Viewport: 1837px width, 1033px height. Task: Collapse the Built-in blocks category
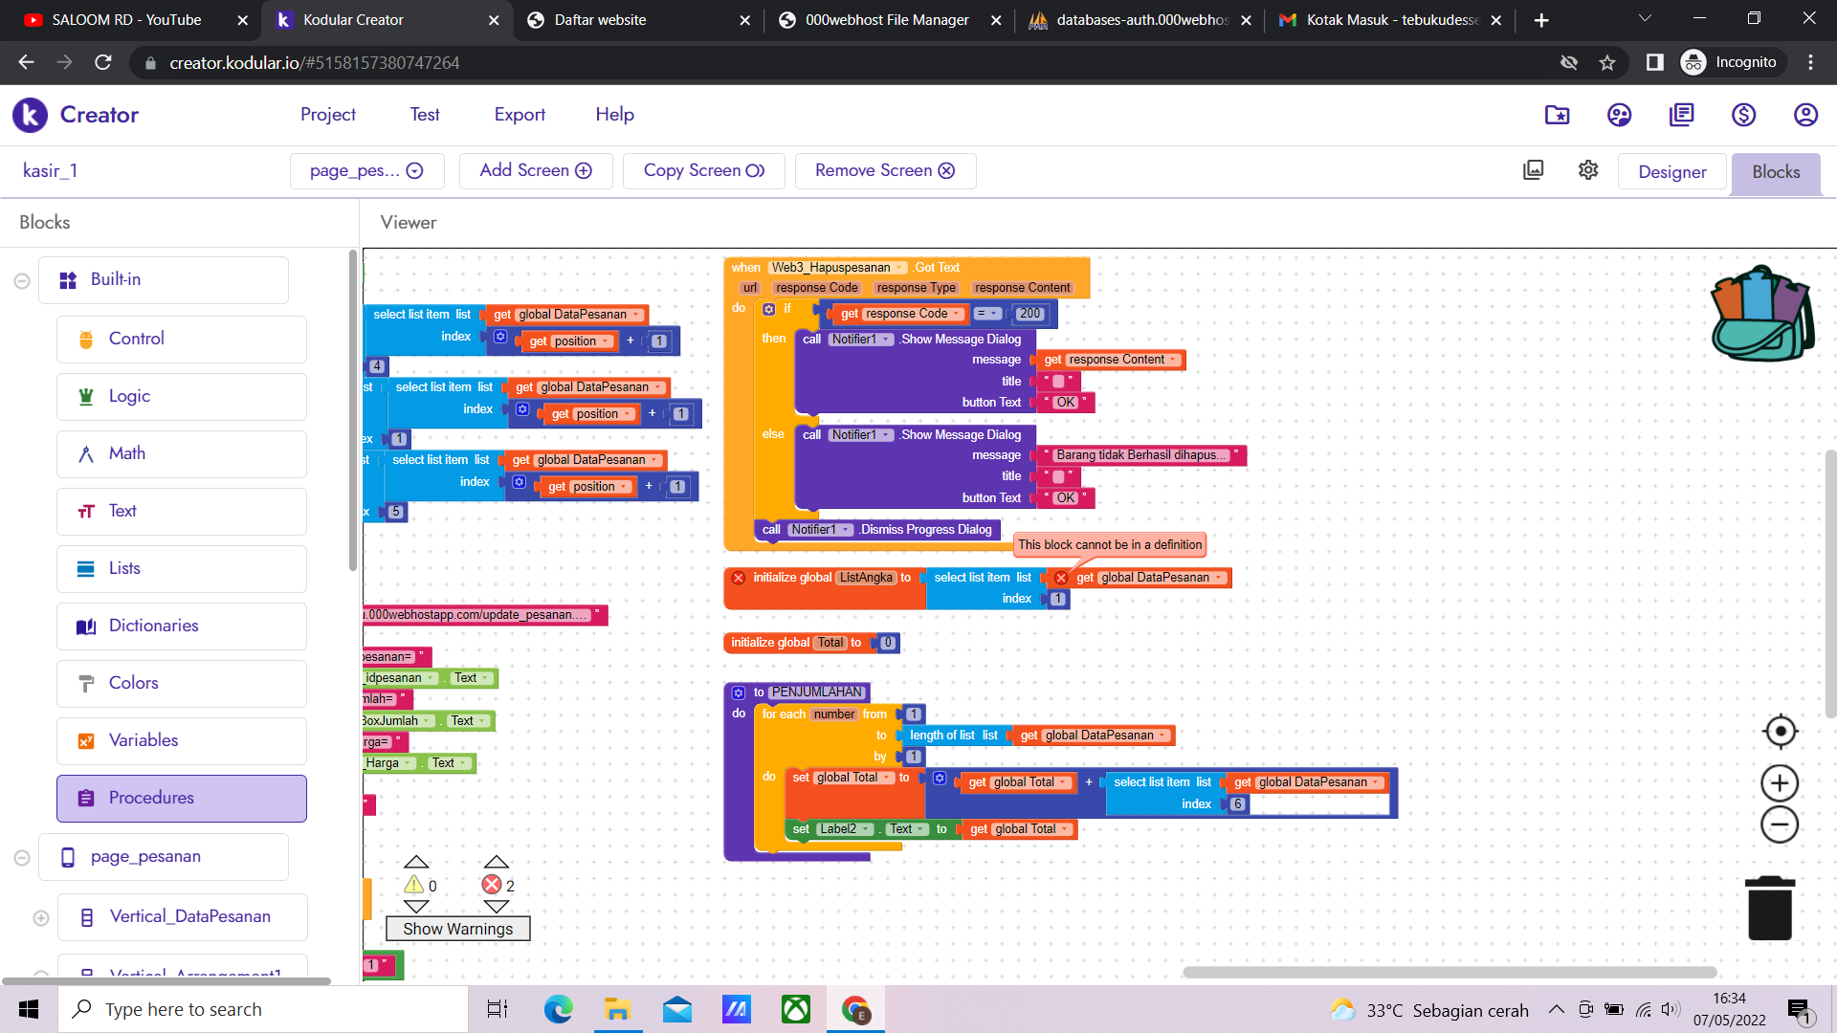click(x=21, y=279)
